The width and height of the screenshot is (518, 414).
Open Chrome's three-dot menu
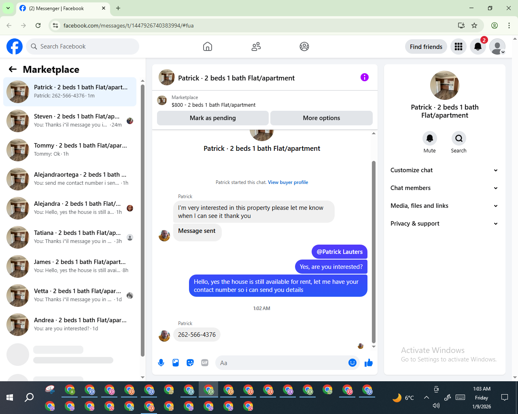pos(509,25)
